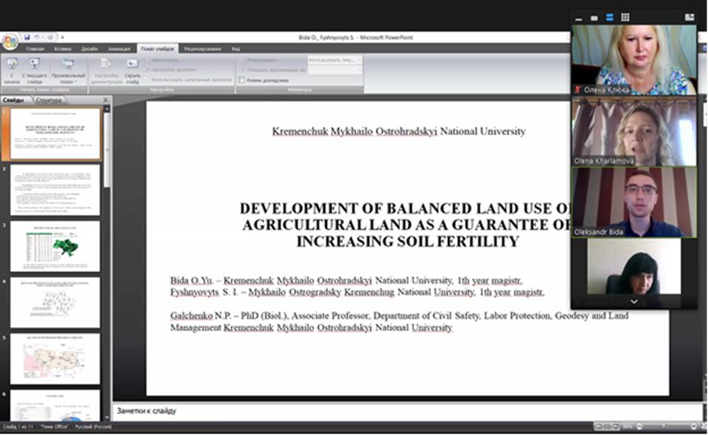Customize Quick Access toolbar dropdown arrow
Screen dimensions: 708x435
(x=62, y=38)
